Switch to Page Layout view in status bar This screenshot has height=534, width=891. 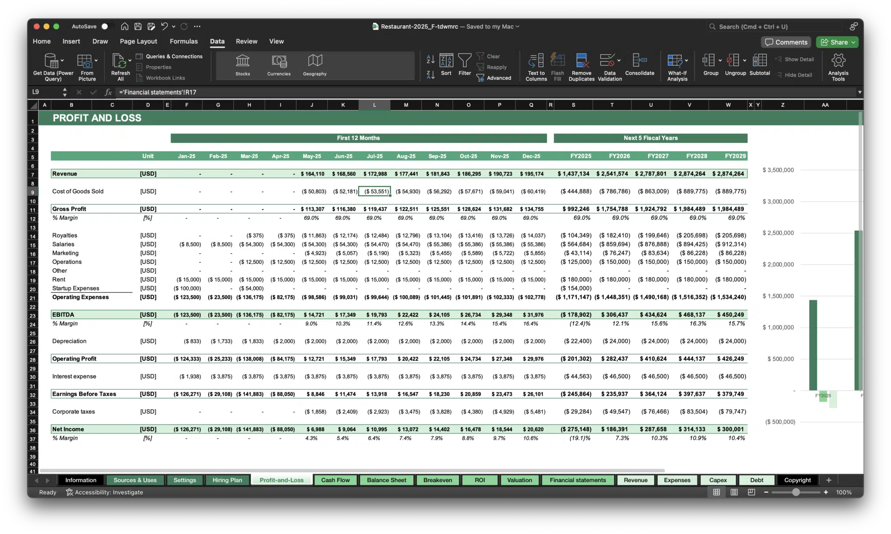(x=734, y=492)
